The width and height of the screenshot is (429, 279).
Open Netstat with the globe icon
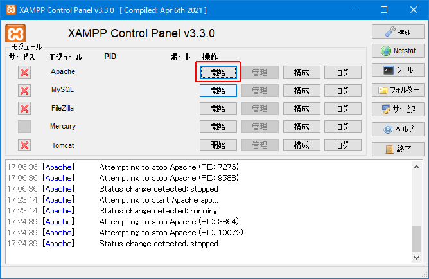click(x=398, y=51)
